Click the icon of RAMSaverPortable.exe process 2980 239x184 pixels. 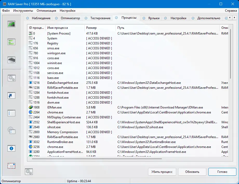31,137
